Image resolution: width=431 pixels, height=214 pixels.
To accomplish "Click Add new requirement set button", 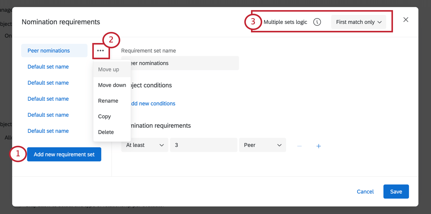I will click(64, 154).
